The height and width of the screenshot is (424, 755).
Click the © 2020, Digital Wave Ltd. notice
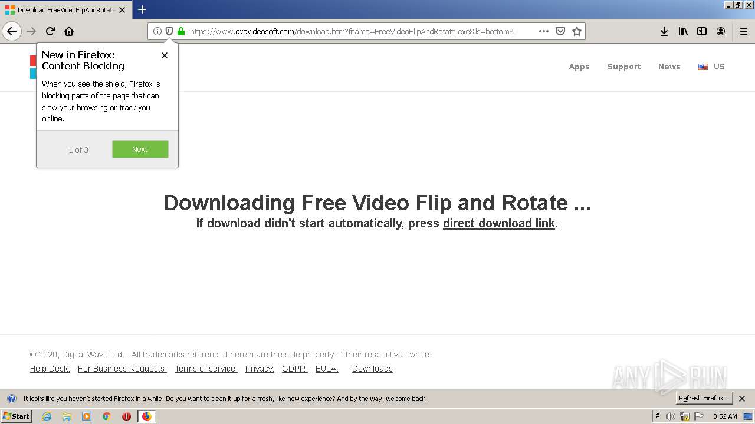pos(77,355)
